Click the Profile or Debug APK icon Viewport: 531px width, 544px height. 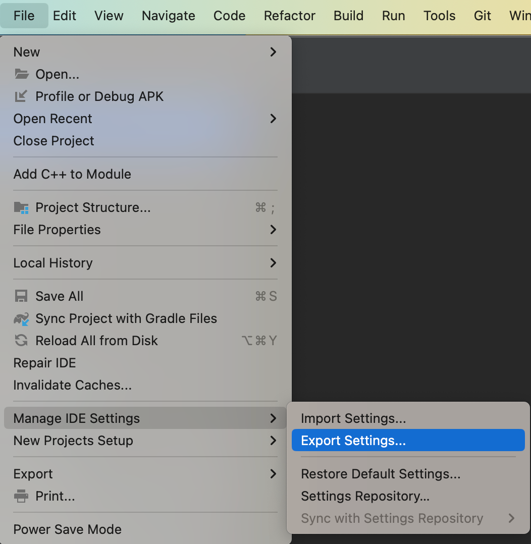(21, 96)
